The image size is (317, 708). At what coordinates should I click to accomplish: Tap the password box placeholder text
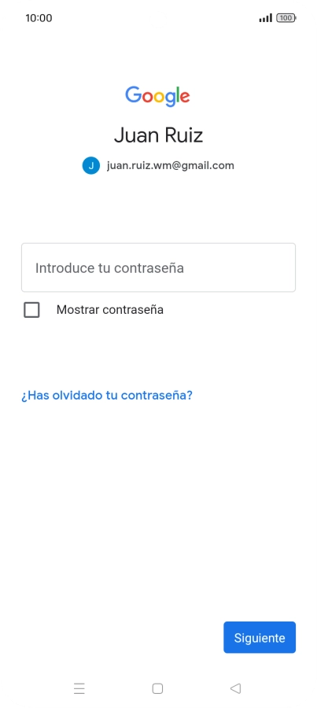[110, 267]
